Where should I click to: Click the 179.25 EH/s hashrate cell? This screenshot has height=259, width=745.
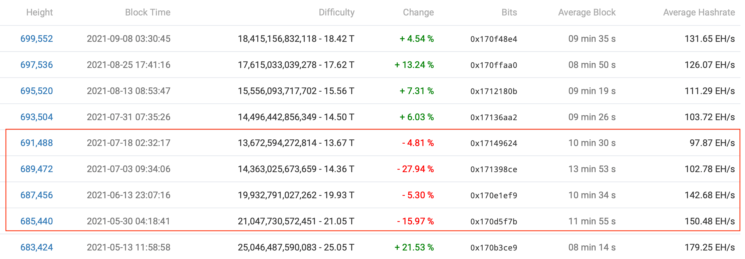(709, 247)
